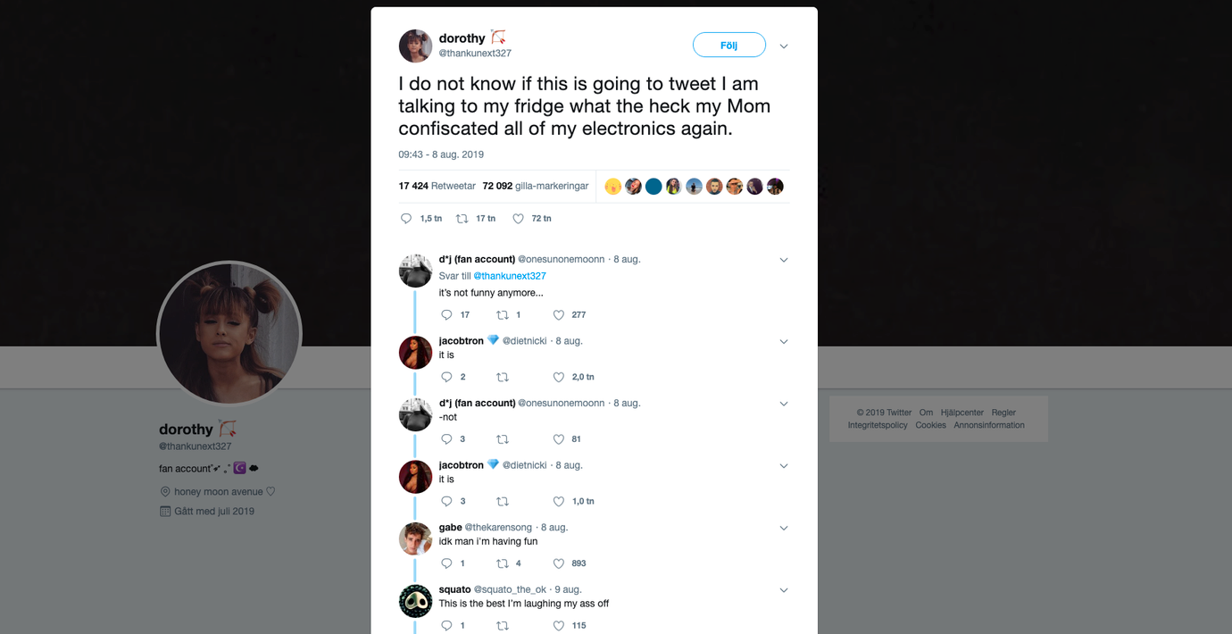Viewport: 1232px width, 634px height.
Task: Like squato's reply tweet
Action: [559, 626]
